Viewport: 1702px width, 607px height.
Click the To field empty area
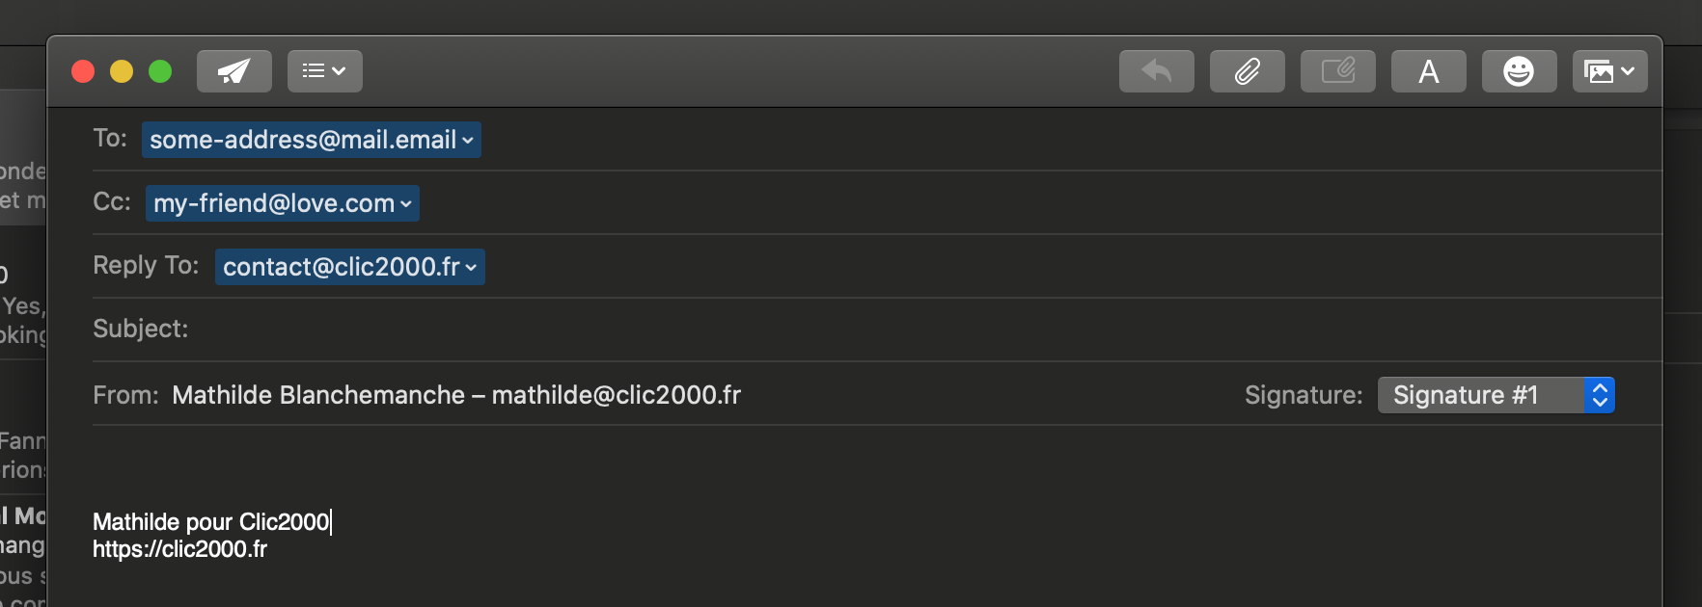tap(1061, 140)
